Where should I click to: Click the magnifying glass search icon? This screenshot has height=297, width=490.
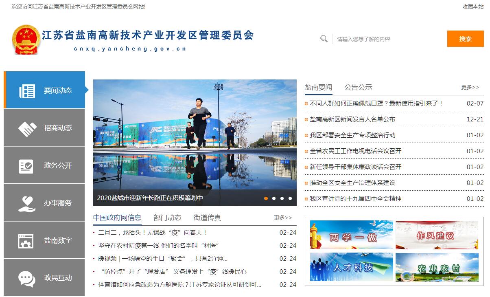click(x=324, y=39)
